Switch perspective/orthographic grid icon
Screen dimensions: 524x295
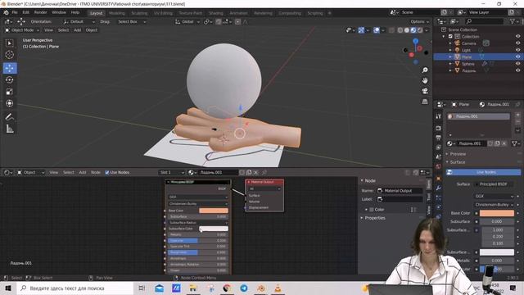[x=425, y=102]
